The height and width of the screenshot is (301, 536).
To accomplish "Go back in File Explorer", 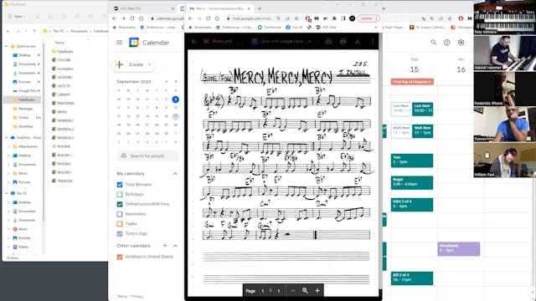I will 8,31.
